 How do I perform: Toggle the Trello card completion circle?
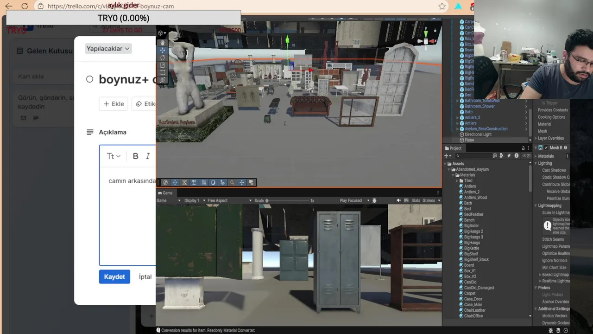[89, 79]
